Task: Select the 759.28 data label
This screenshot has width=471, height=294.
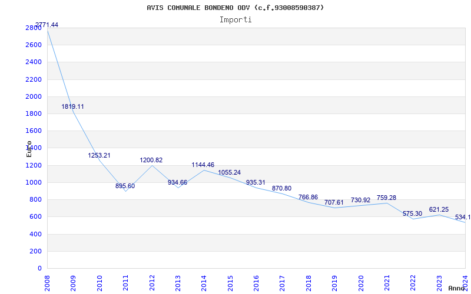Action: point(387,198)
